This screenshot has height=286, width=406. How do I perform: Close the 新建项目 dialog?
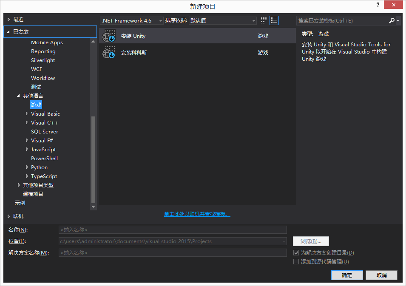point(393,5)
